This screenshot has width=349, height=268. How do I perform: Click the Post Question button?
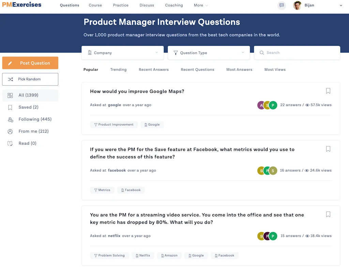point(30,63)
